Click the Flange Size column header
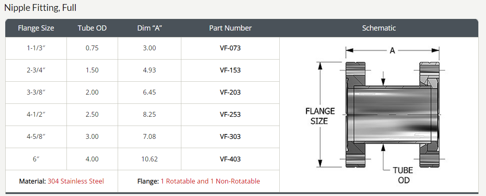This screenshot has width=486, height=196. [36, 28]
